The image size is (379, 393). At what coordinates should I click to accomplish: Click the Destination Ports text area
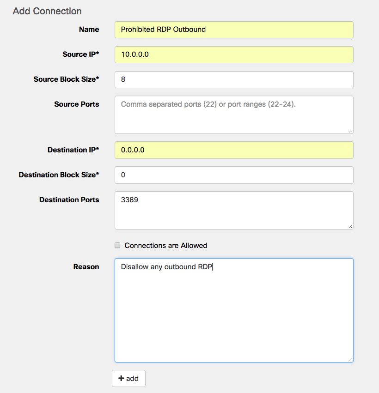pyautogui.click(x=234, y=210)
